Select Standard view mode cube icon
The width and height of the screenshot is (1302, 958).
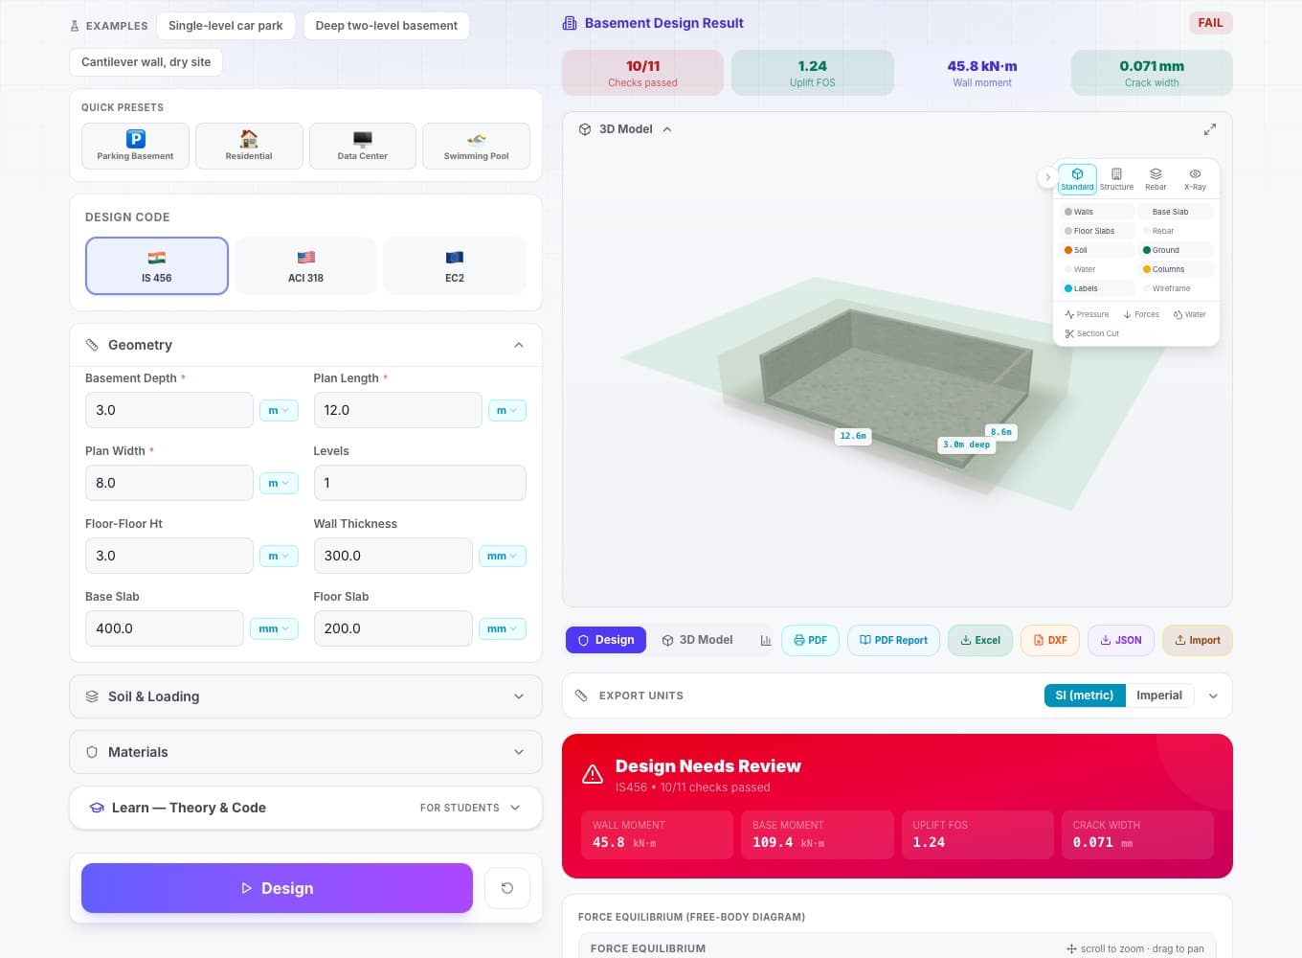click(1077, 179)
